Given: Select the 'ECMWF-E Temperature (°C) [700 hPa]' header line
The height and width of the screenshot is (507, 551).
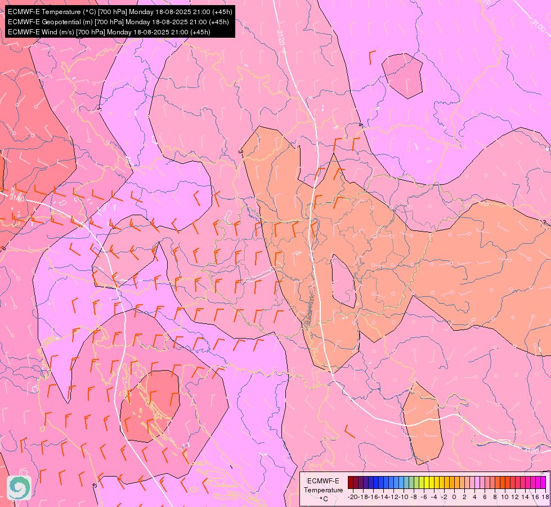Looking at the screenshot, I should (x=120, y=12).
